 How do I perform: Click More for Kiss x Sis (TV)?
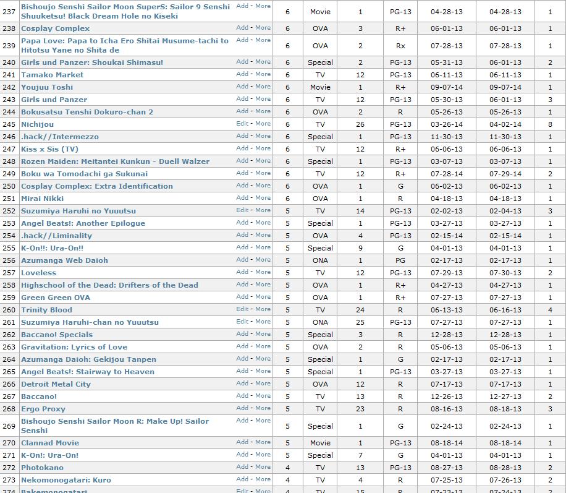[263, 148]
